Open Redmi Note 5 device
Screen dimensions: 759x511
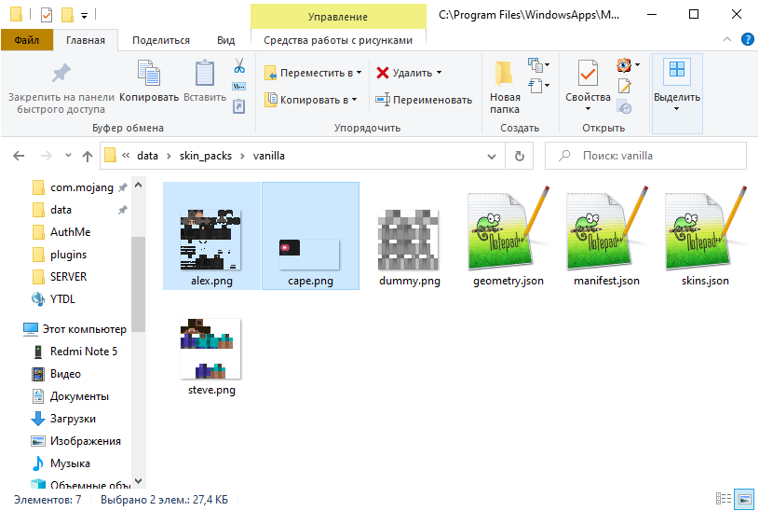(x=83, y=351)
